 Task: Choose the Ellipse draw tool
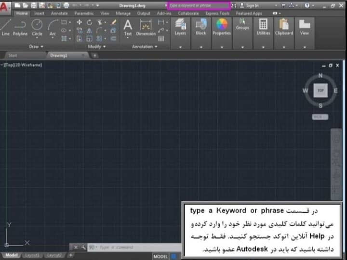click(64, 30)
